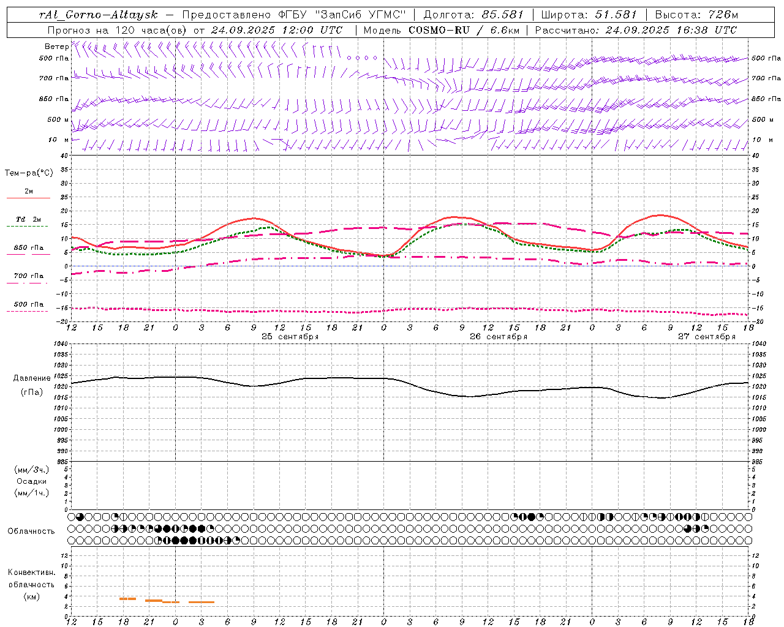Click the Конвективн. label

[31, 573]
